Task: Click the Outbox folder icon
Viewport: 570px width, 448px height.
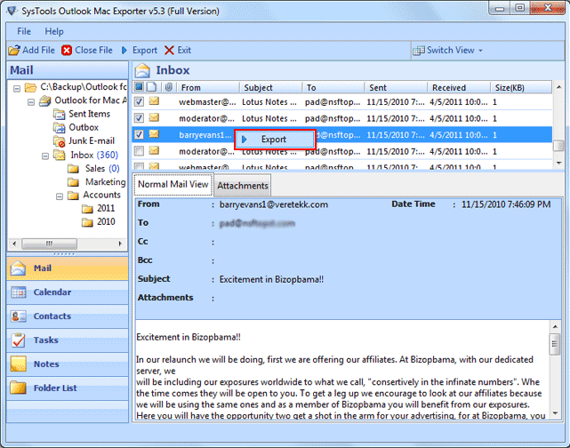Action: pos(60,127)
